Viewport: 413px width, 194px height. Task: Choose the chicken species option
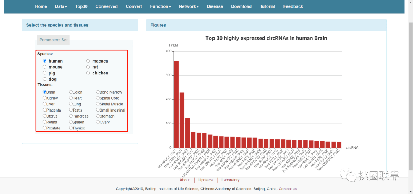[x=88, y=73]
